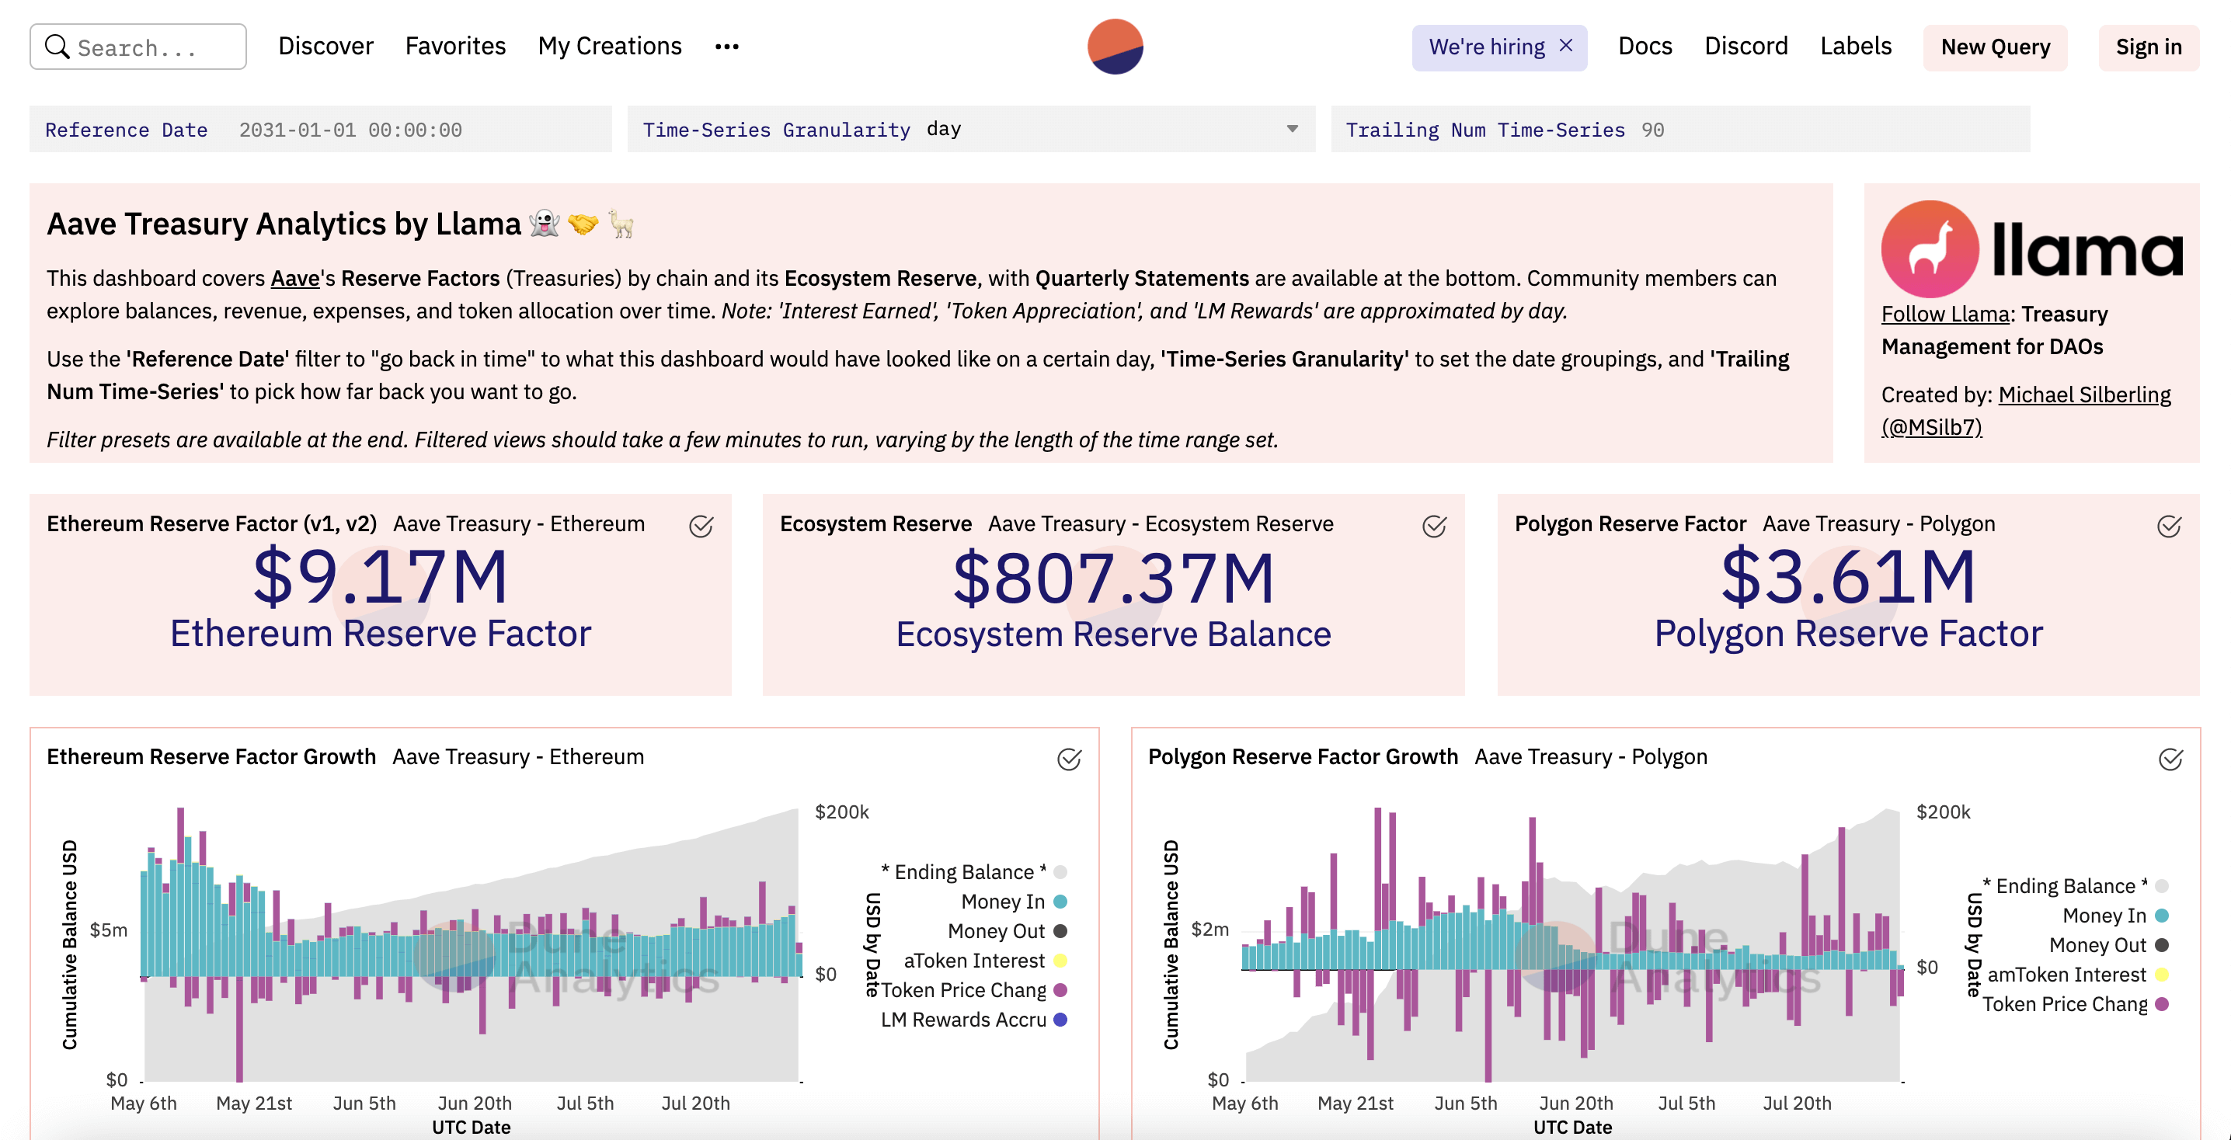
Task: Click the $807.37M Ecosystem Reserve value
Action: 1114,579
